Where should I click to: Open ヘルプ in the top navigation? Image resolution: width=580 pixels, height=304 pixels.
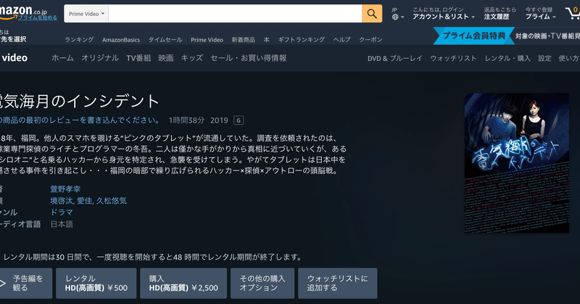tap(341, 40)
